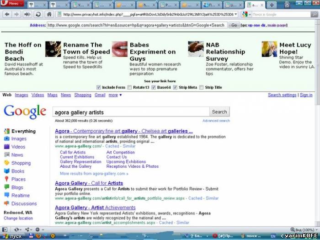Click the proxy Address input field

(137, 25)
